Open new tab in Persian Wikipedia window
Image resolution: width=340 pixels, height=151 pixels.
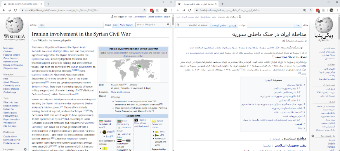click(x=222, y=4)
